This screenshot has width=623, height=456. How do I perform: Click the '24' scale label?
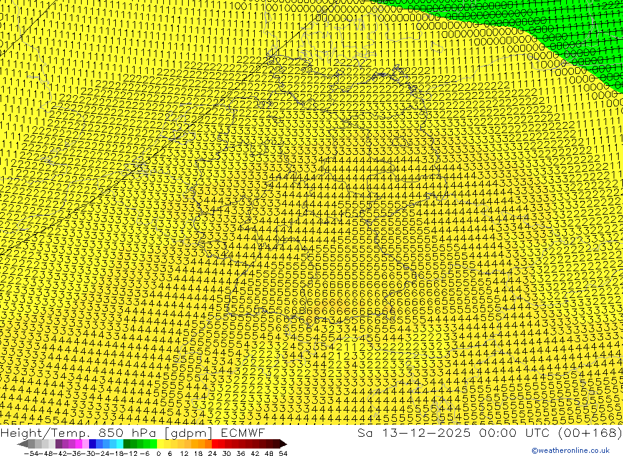pyautogui.click(x=212, y=454)
